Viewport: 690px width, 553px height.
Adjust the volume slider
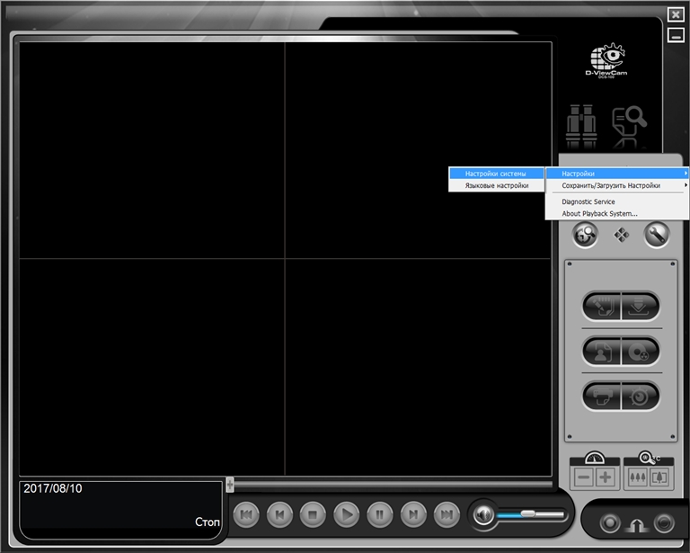528,514
